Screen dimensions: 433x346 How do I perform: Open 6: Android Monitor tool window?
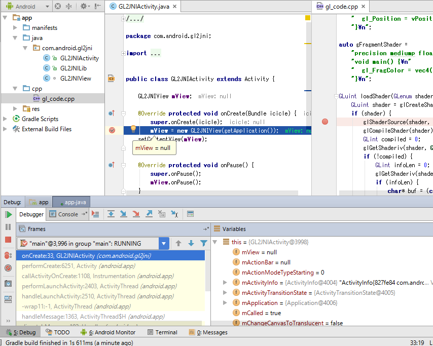pos(108,332)
